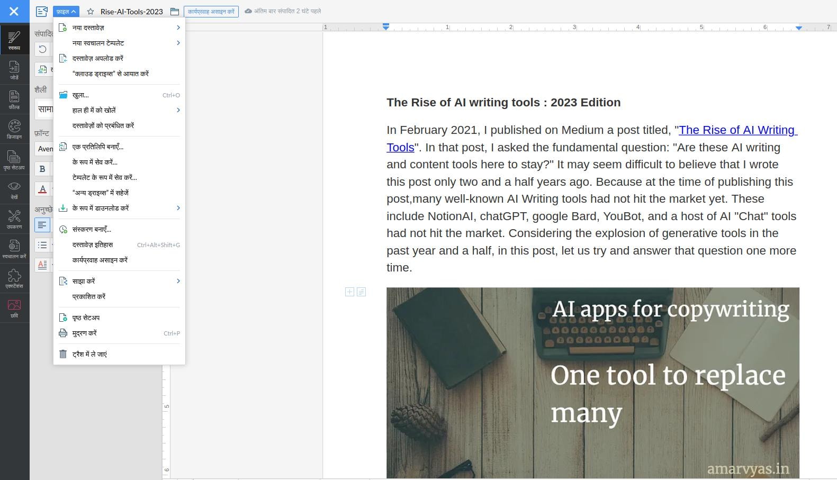Image resolution: width=837 pixels, height=480 pixels.
Task: Open the जोड़ें (Insert) sidebar tab
Action: coord(14,70)
